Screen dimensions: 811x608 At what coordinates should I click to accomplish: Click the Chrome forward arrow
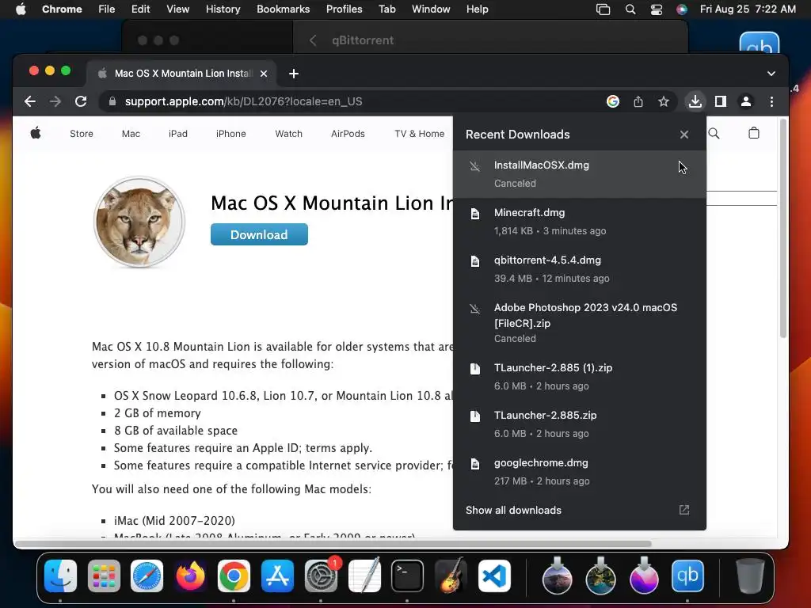coord(55,101)
